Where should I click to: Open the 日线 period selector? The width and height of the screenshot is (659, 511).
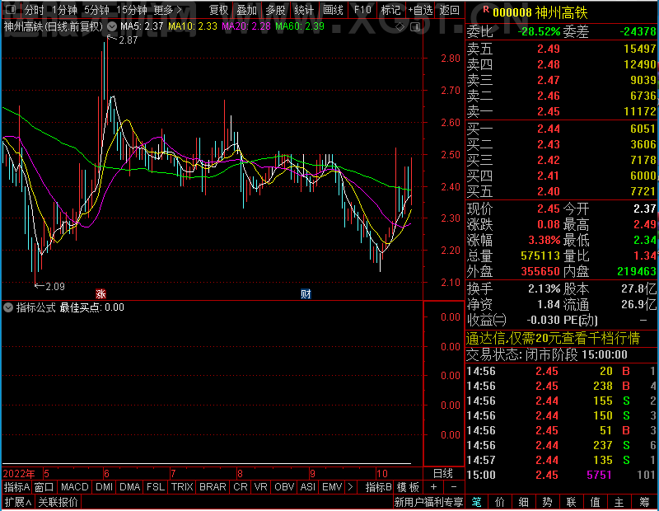(x=443, y=474)
